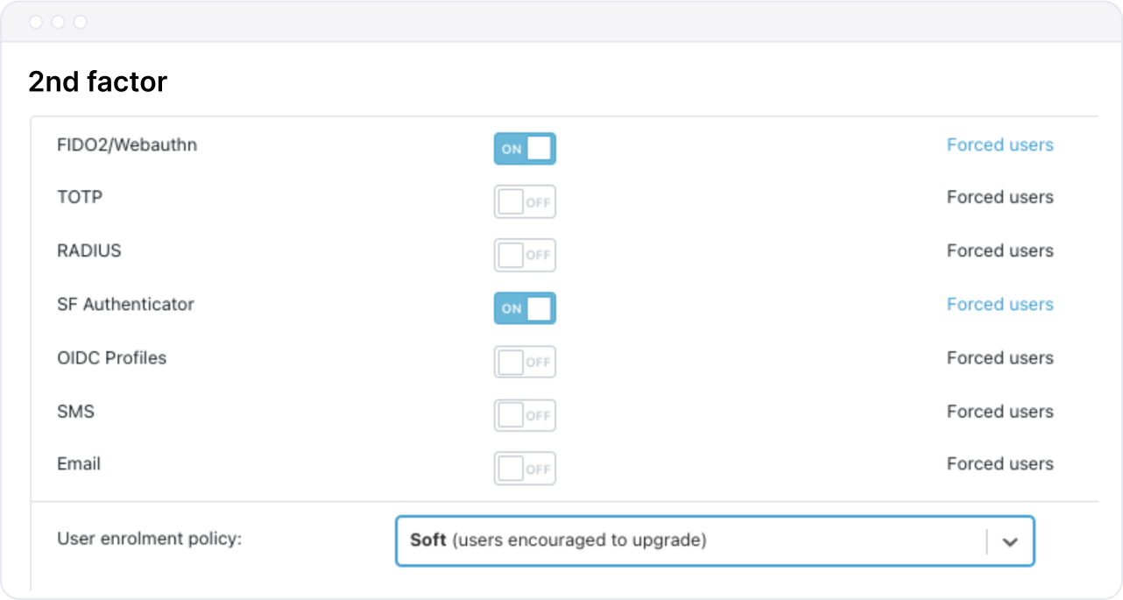Click the middle minimize window dot
The width and height of the screenshot is (1123, 600).
[58, 22]
